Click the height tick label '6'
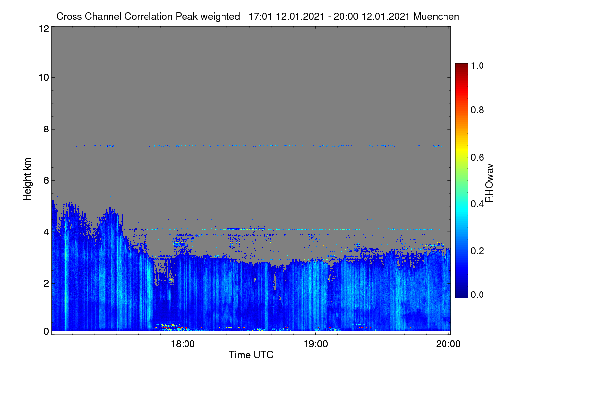 [x=46, y=180]
